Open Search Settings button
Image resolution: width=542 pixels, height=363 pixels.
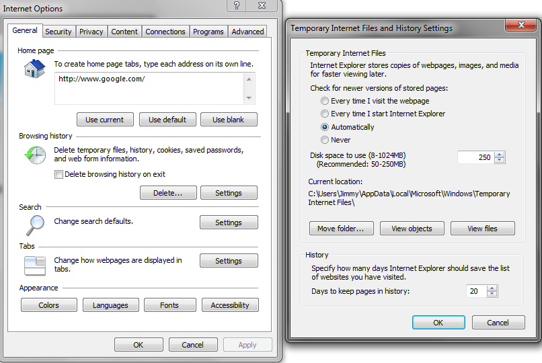[x=229, y=223]
